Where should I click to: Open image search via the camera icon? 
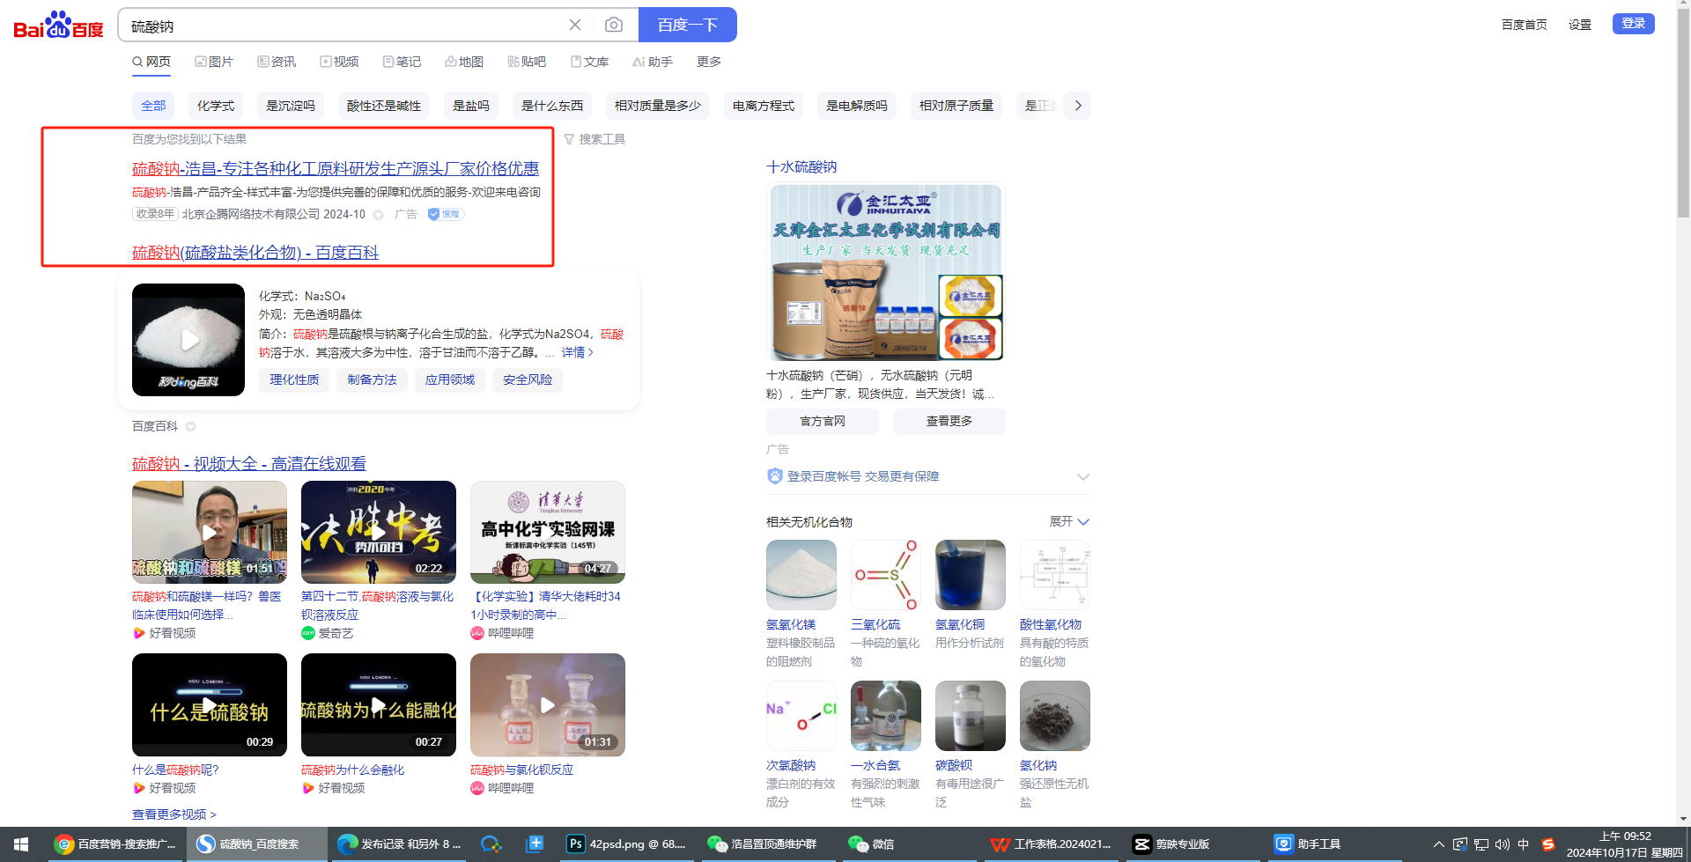[614, 25]
